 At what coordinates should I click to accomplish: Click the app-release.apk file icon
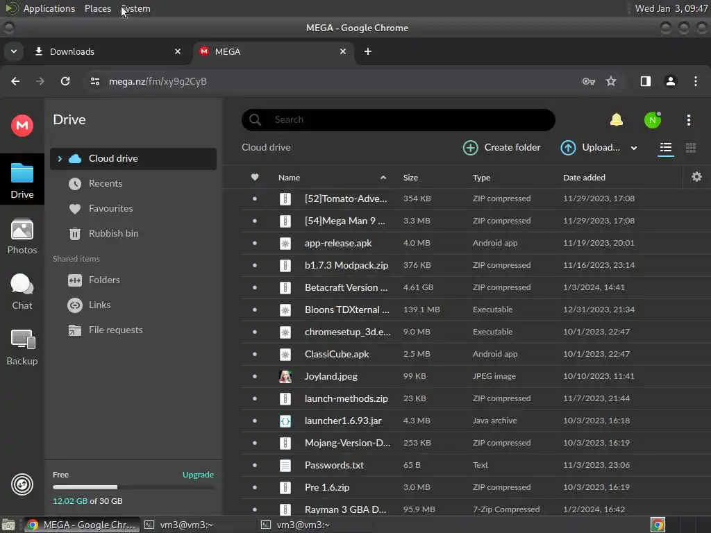coord(285,243)
